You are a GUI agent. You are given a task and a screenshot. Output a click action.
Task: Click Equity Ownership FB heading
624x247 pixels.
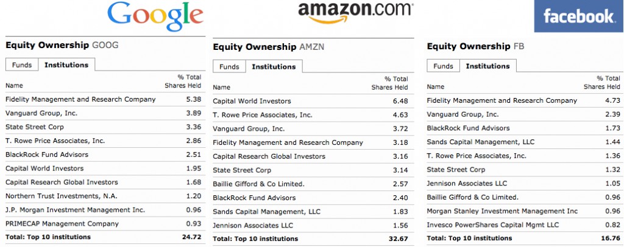point(475,46)
